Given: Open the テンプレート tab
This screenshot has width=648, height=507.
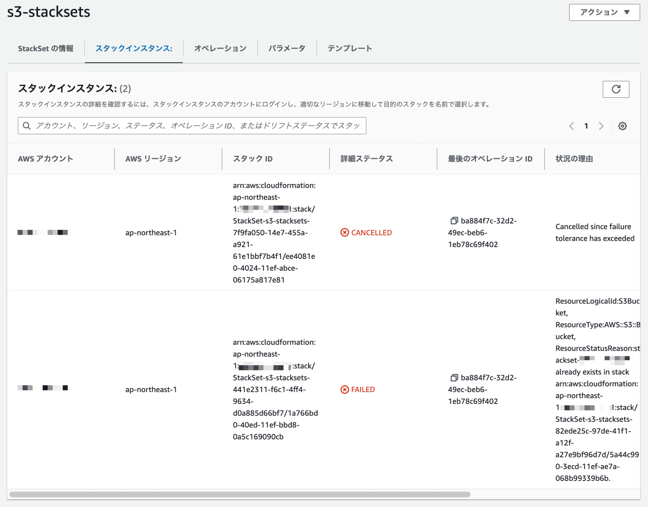Looking at the screenshot, I should (x=350, y=49).
